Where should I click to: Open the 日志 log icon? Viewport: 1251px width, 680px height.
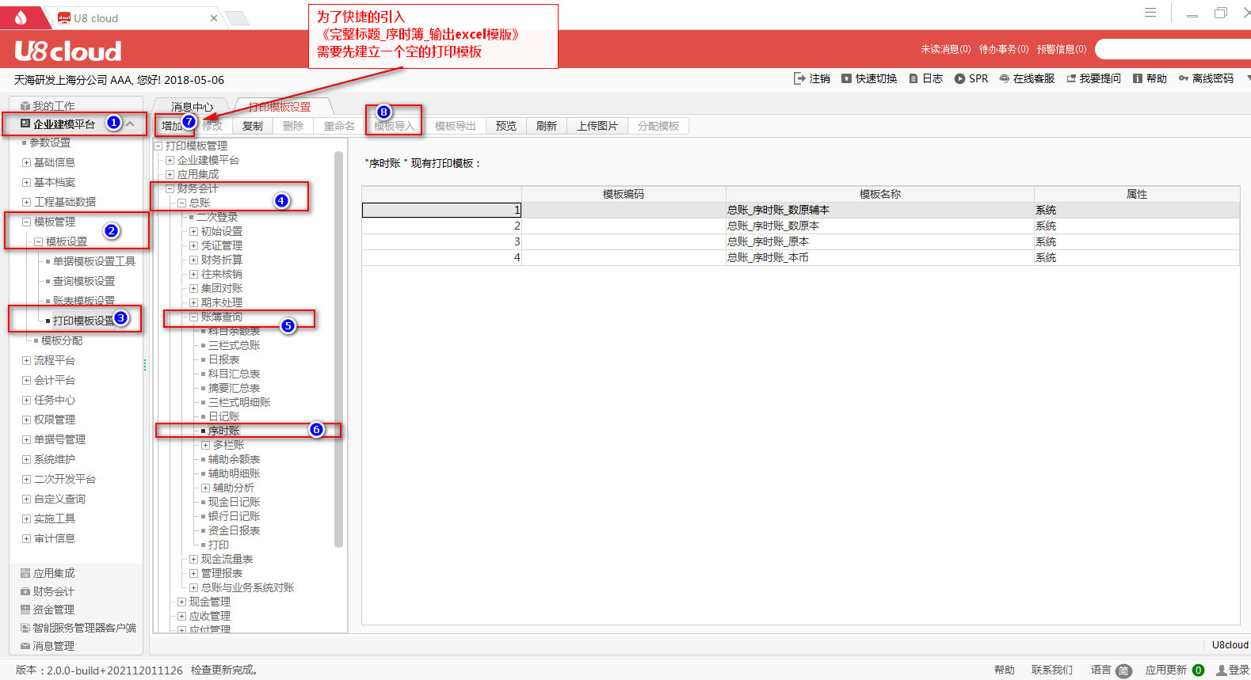tap(913, 78)
